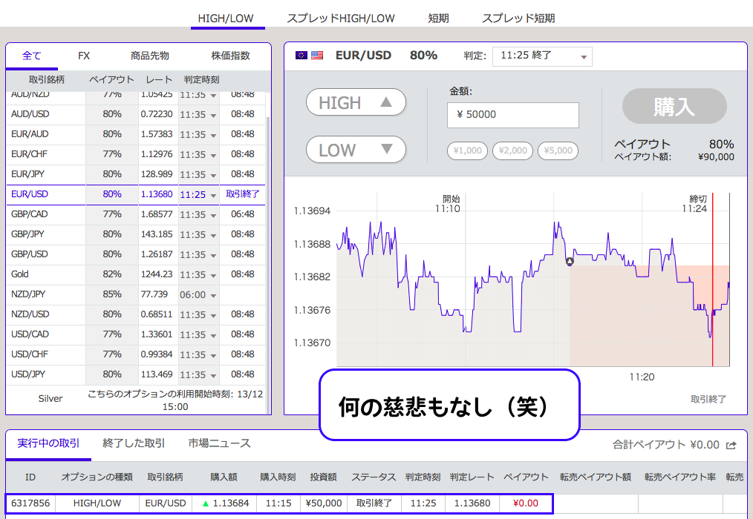The image size is (753, 519).
Task: Expand AUD/USD expiry time dropdown
Action: (x=198, y=115)
